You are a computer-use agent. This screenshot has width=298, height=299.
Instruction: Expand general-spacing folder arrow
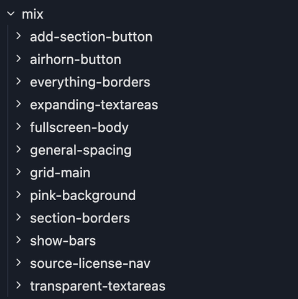19,149
